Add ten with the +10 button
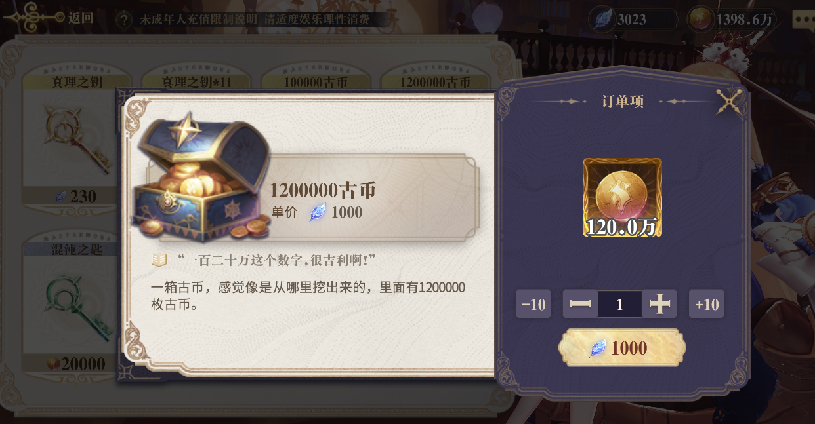This screenshot has width=815, height=424. pyautogui.click(x=707, y=304)
